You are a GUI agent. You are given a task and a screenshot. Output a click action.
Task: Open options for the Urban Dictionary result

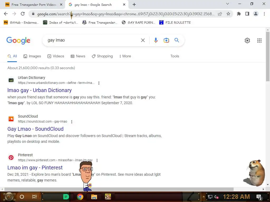click(x=99, y=83)
